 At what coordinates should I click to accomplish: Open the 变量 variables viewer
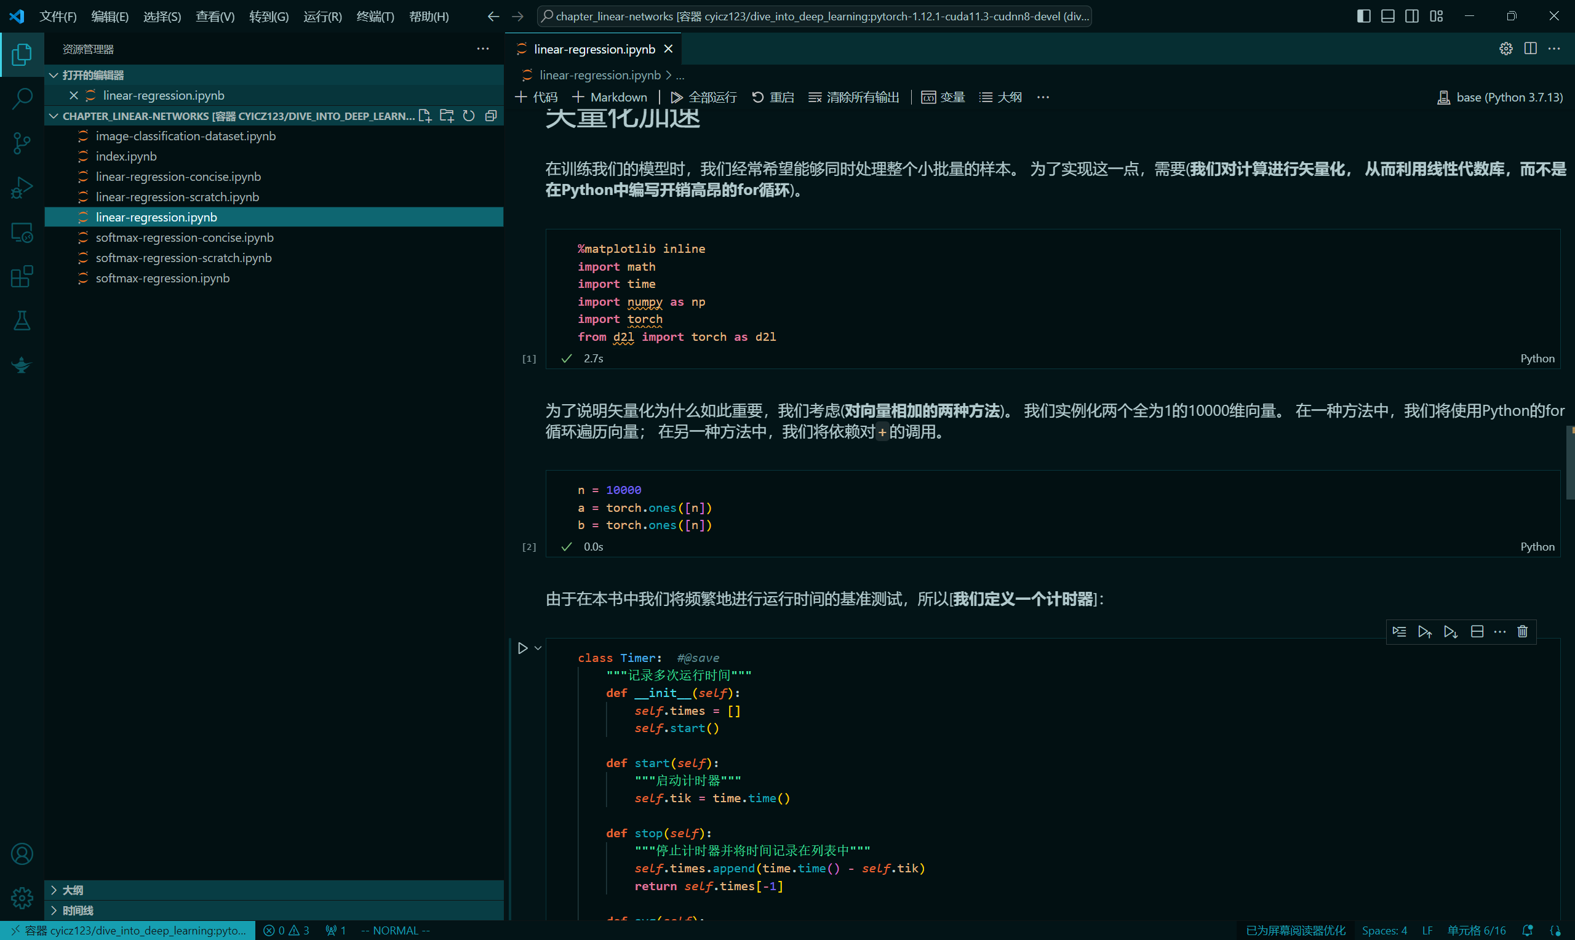point(942,97)
